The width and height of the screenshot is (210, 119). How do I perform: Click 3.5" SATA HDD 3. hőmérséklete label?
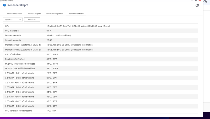click(20, 83)
